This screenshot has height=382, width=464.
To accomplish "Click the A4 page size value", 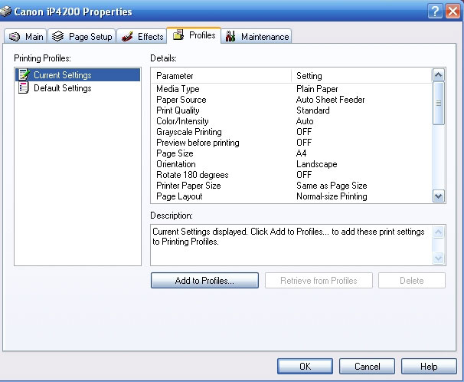I will [x=301, y=153].
